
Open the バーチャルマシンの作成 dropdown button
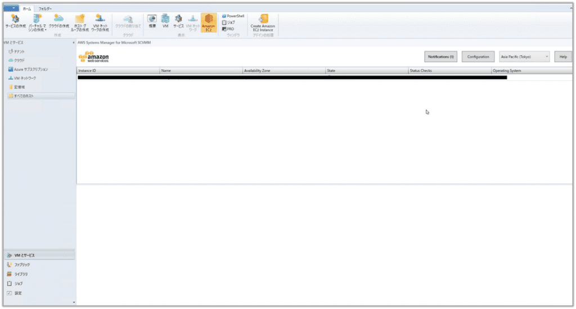coord(37,22)
